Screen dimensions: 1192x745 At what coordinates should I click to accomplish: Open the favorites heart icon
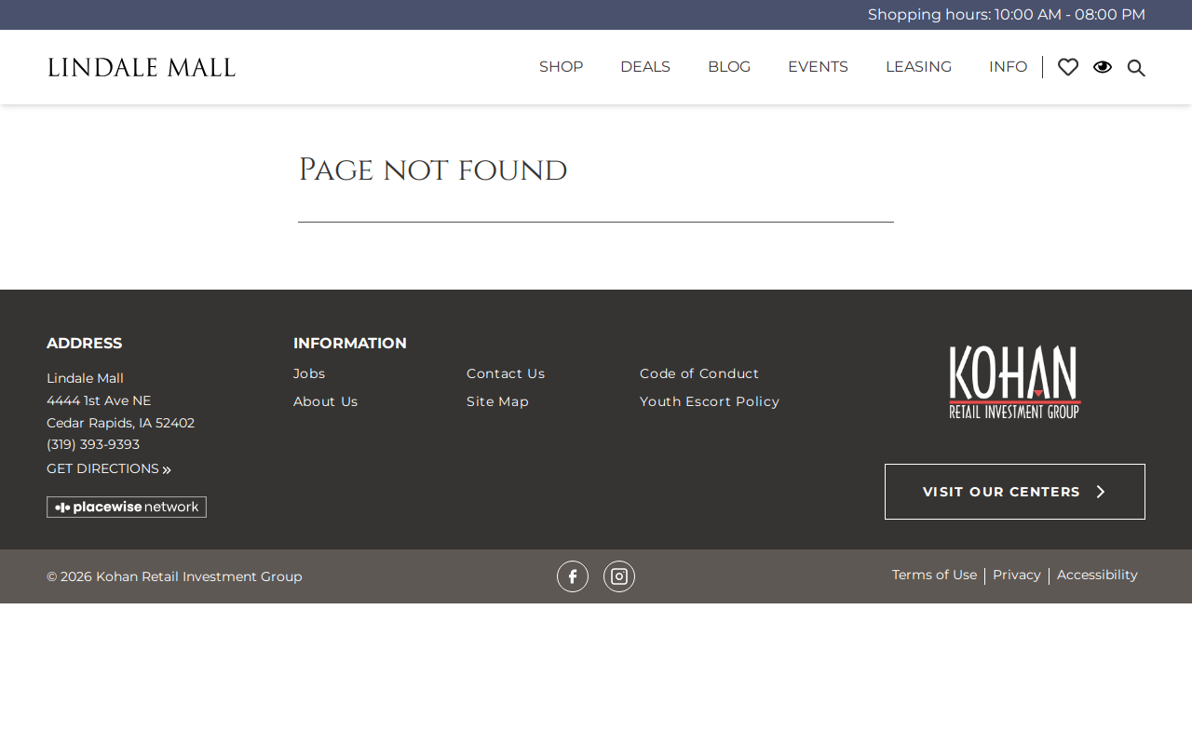1068,67
